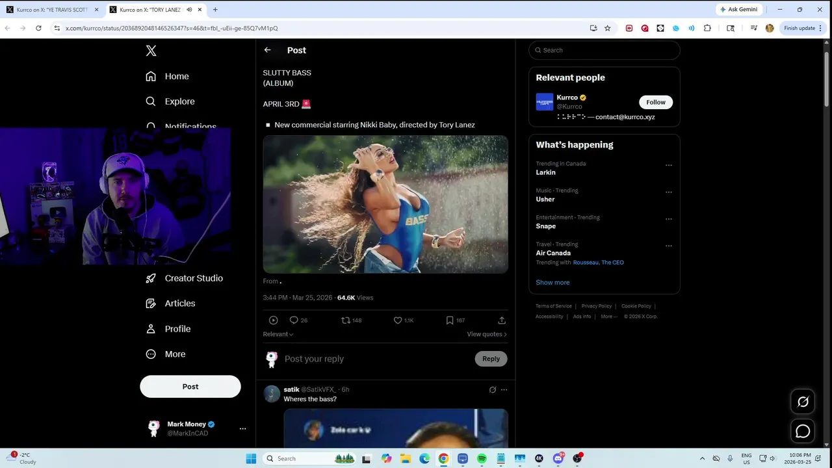Repost the post with 148 reposts
Viewport: 832px width, 468px height.
(x=346, y=320)
